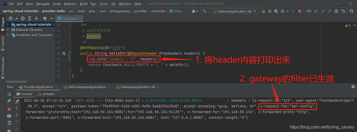Open dropdown arrow next to Profiler icon
The height and width of the screenshot is (132, 357).
(288, 11)
